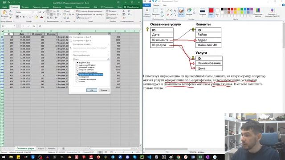The width and height of the screenshot is (285, 160).
Task: Add a new sheet with plus icon
Action: pos(63,148)
